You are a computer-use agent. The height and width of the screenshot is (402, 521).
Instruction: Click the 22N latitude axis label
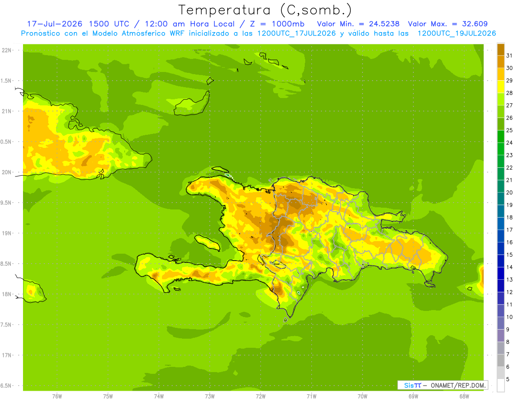click(x=7, y=50)
